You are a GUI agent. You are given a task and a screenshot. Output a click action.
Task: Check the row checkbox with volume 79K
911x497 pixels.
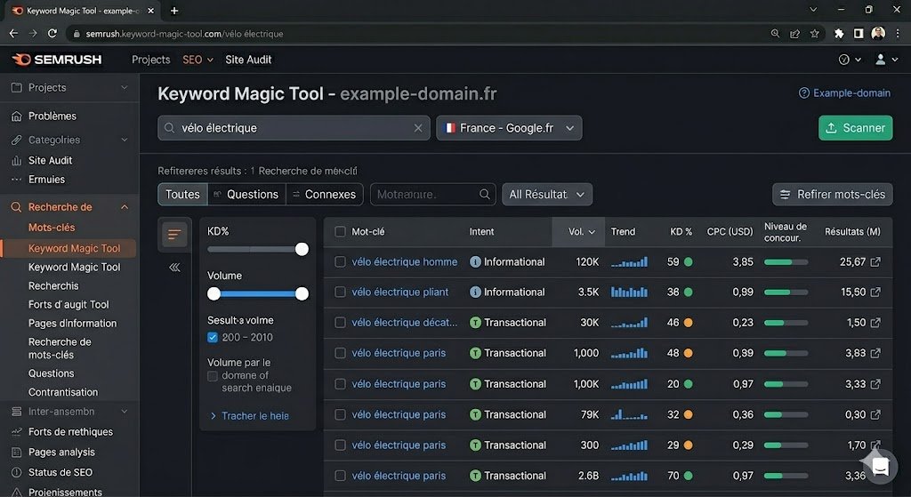pos(341,414)
